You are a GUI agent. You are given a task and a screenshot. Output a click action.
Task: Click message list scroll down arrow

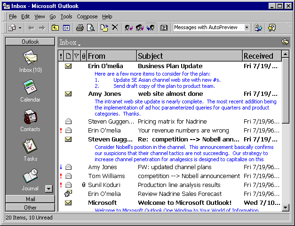click(x=286, y=208)
